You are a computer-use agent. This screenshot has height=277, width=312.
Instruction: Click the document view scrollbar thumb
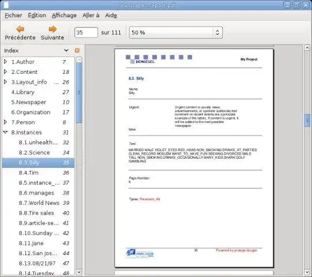coord(307,121)
